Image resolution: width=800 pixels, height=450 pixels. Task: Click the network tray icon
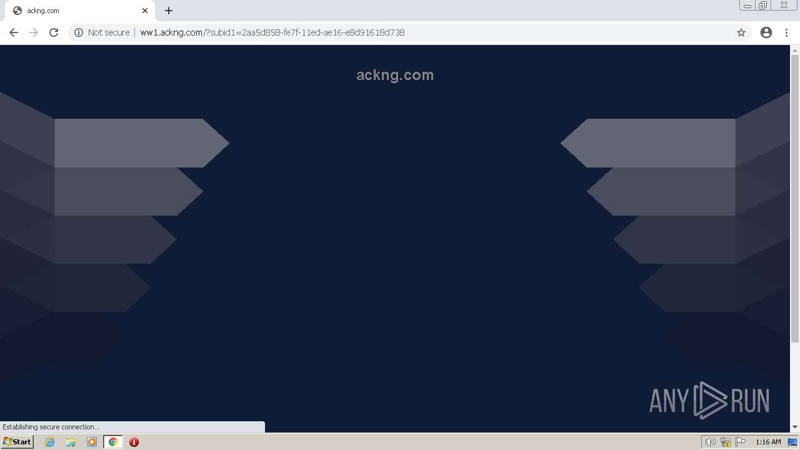coord(726,442)
